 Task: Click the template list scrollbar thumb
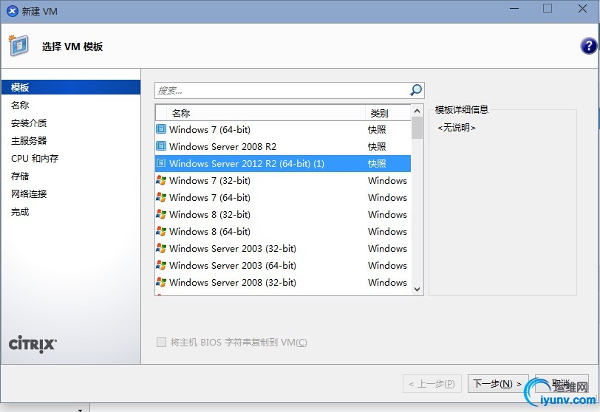[417, 128]
